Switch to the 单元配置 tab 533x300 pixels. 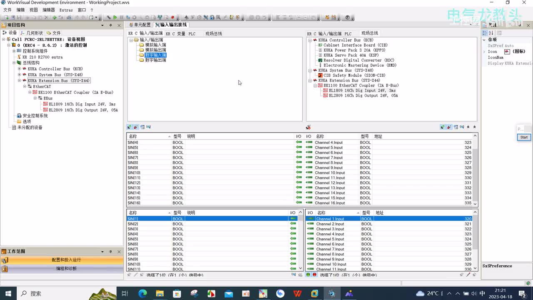pos(140,25)
